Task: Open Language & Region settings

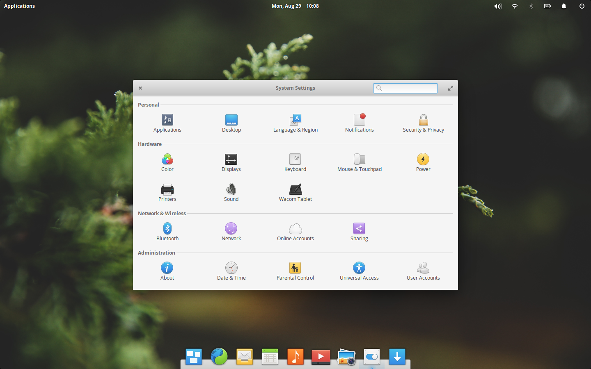Action: 295,123
